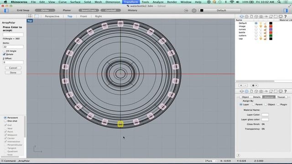Open layer actions gear dropdown
The width and height of the screenshot is (292, 164).
click(255, 85)
